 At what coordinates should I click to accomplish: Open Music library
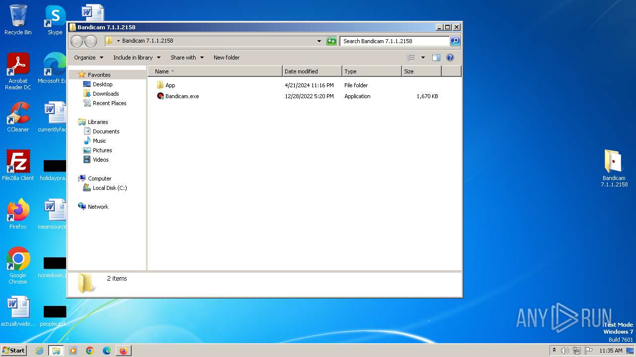(x=99, y=141)
